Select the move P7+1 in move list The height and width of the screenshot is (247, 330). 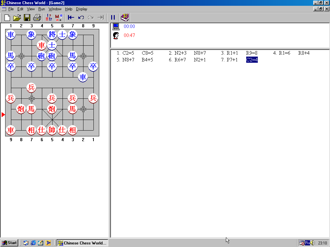(232, 60)
